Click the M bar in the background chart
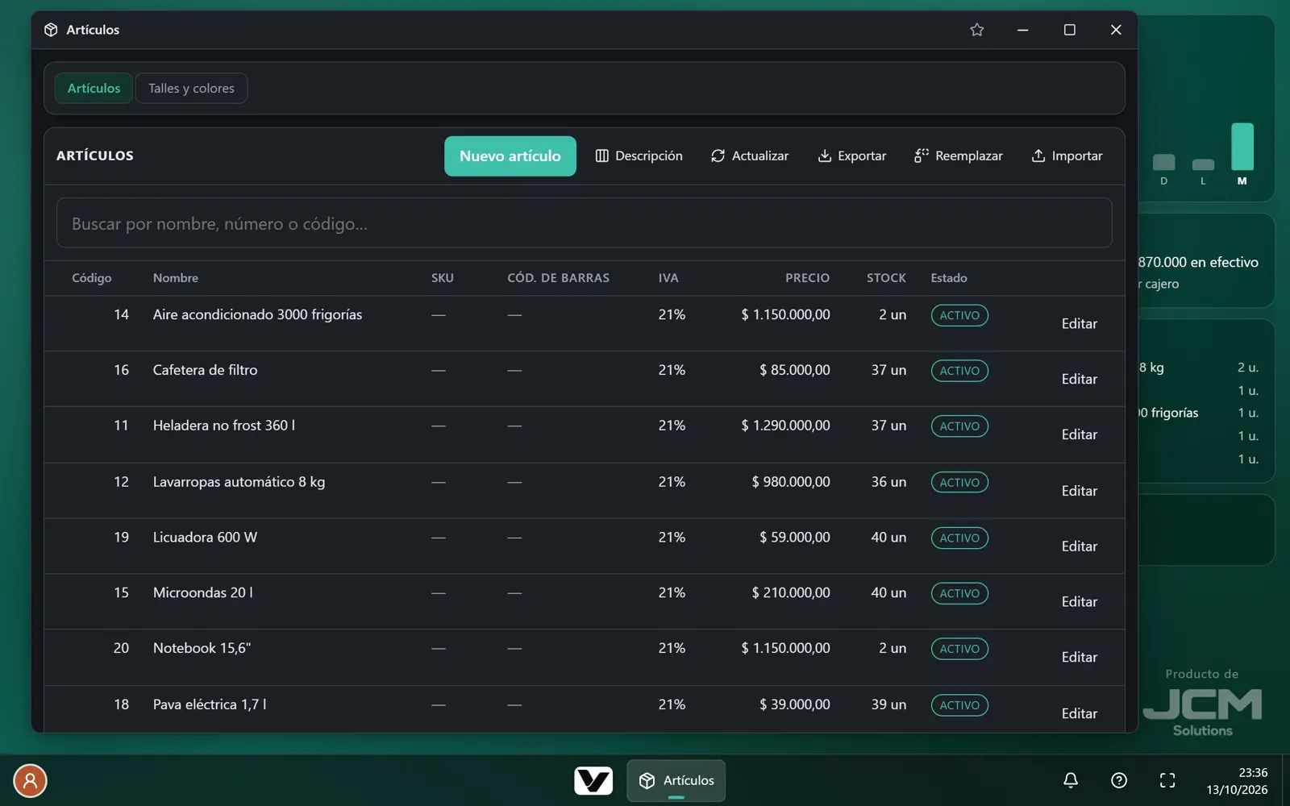 (x=1242, y=147)
